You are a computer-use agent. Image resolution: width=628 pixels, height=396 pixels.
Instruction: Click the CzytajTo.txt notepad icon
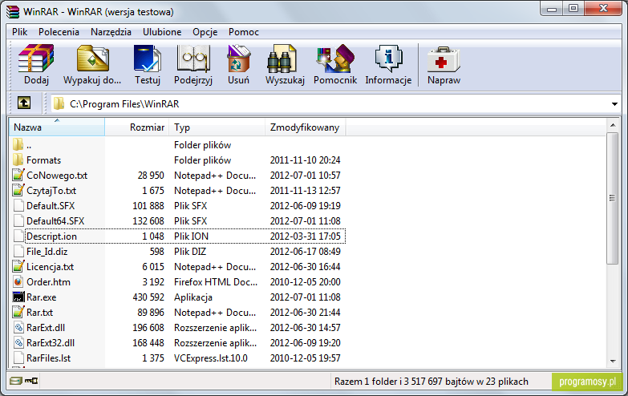[x=18, y=190]
